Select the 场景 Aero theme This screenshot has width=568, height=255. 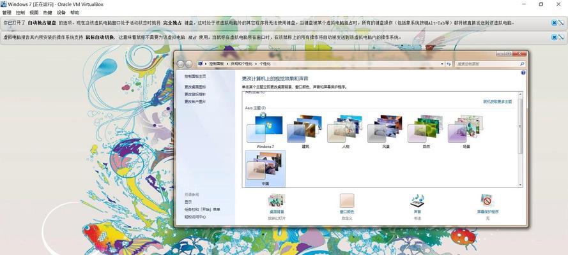click(x=466, y=130)
